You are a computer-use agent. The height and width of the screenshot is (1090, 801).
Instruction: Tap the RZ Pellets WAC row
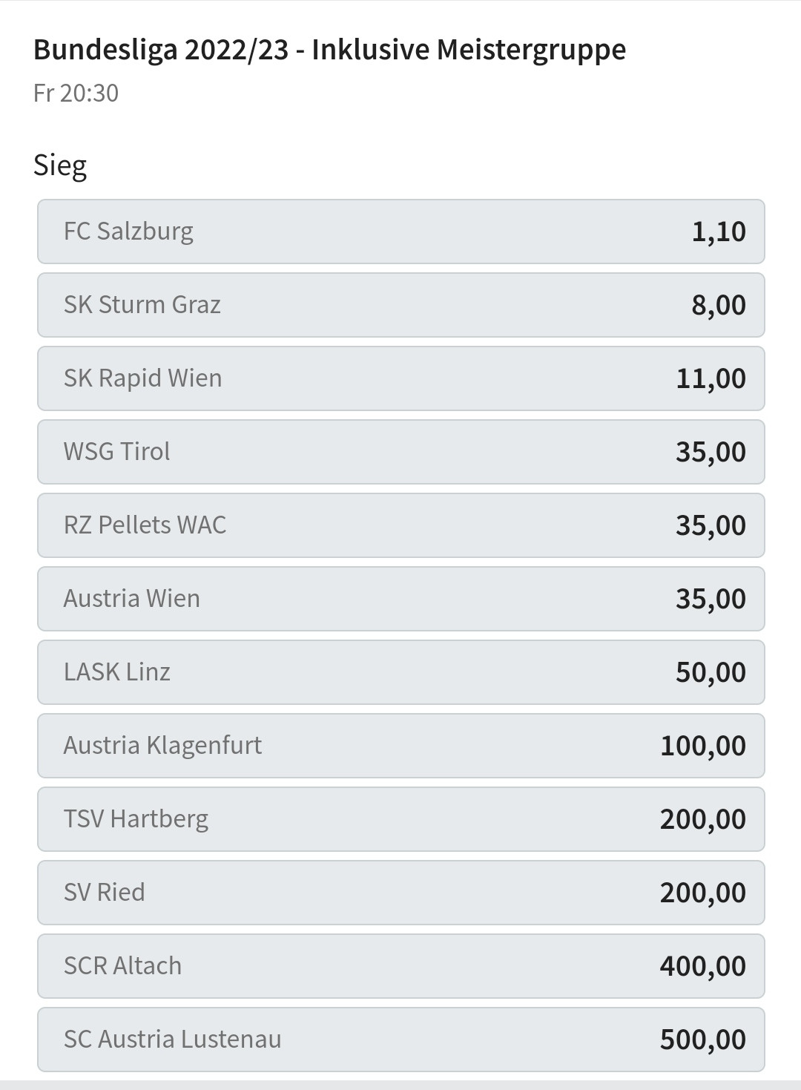pyautogui.click(x=400, y=525)
